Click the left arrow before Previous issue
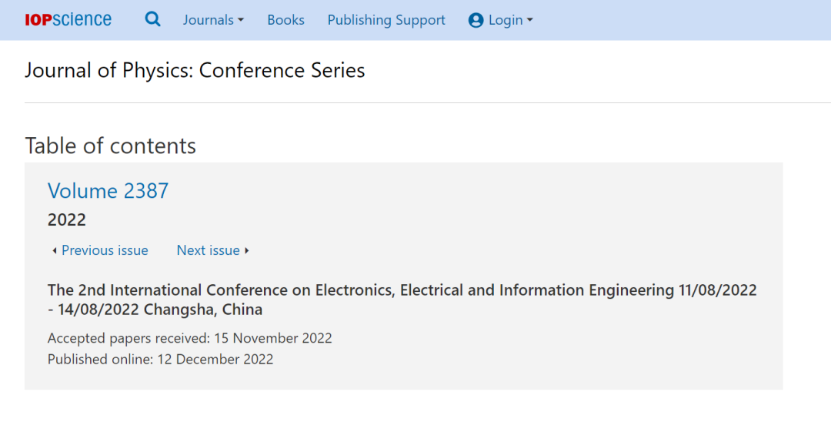Image resolution: width=831 pixels, height=422 pixels. (x=54, y=251)
